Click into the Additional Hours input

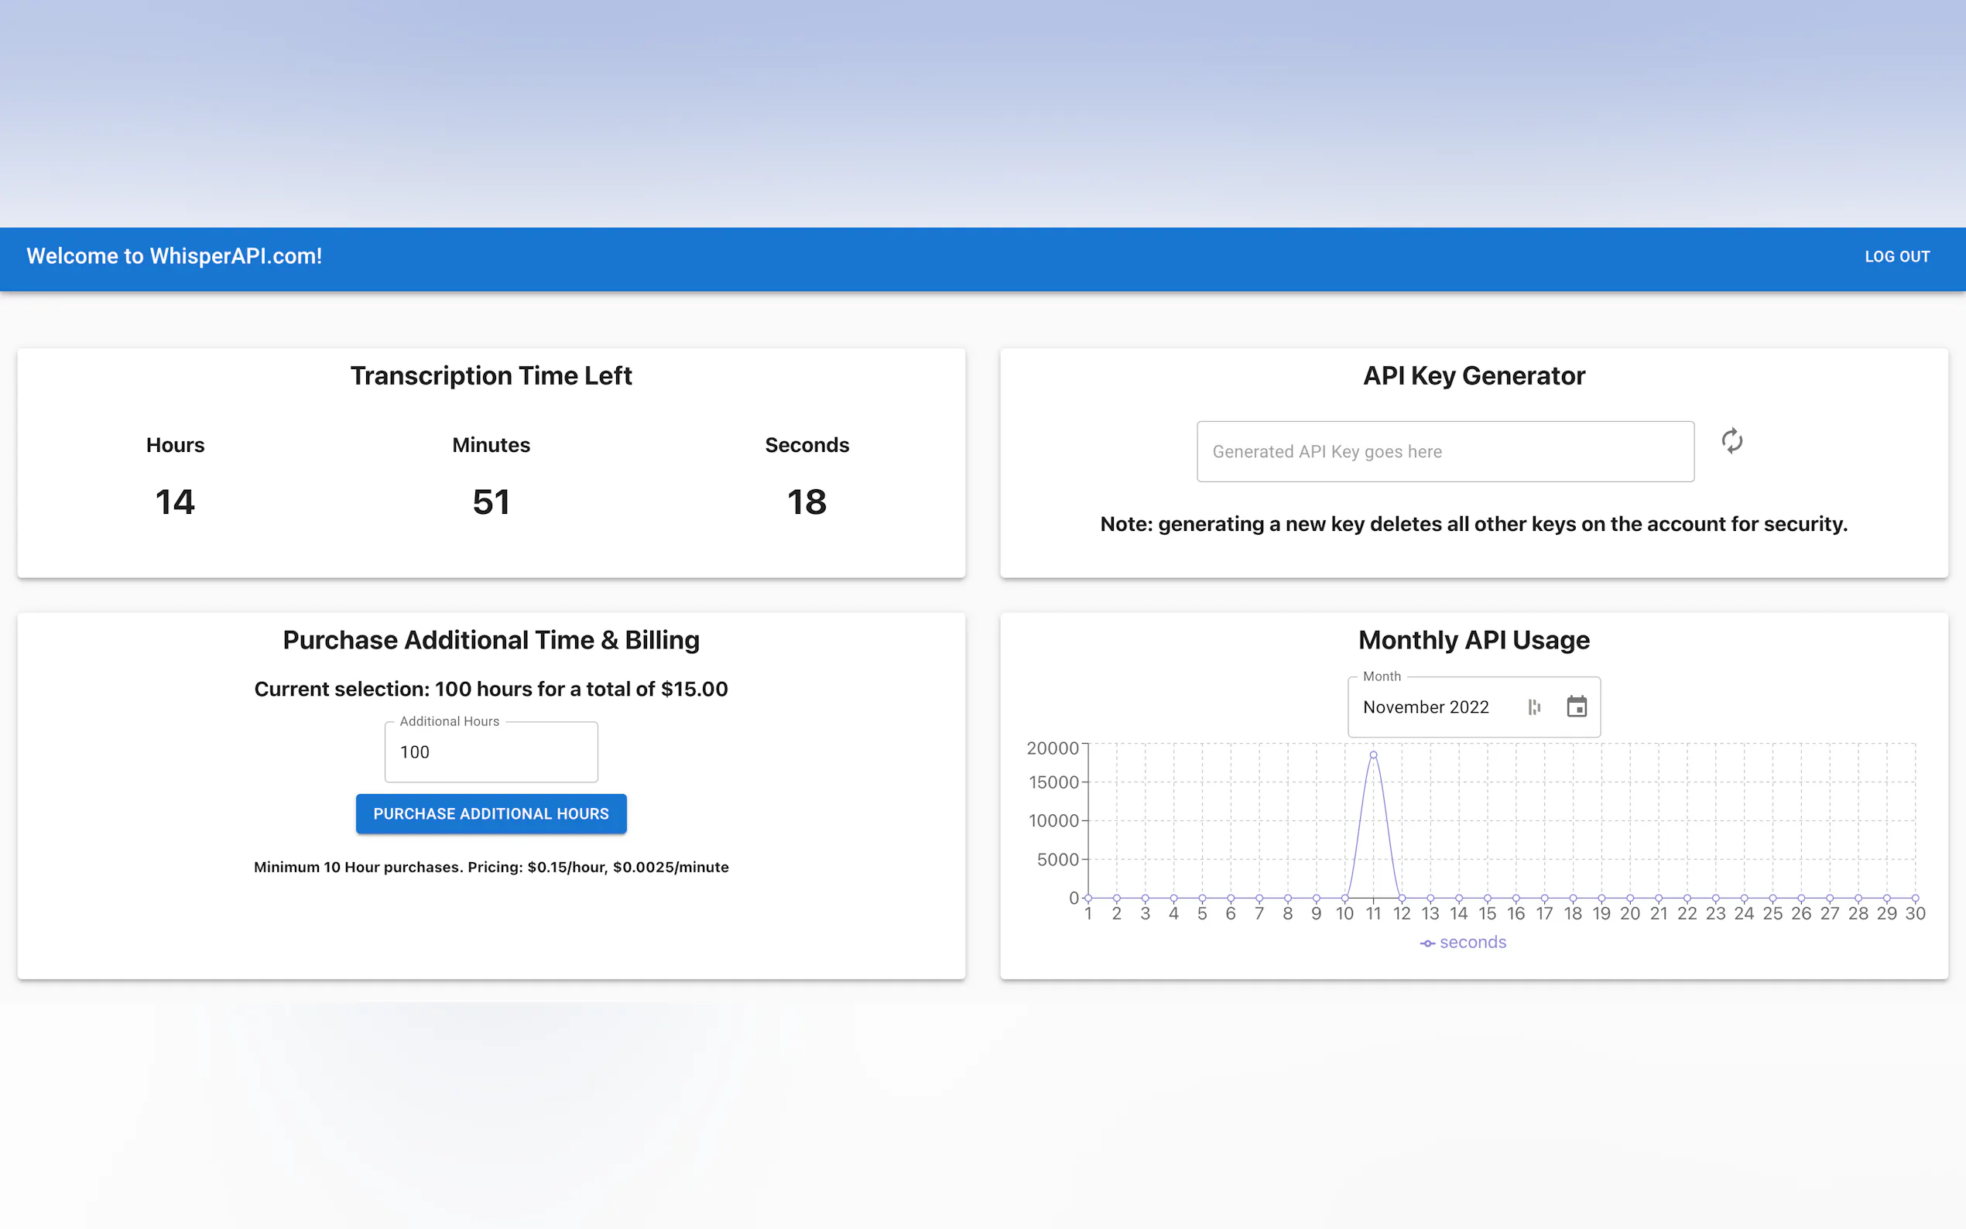point(491,751)
